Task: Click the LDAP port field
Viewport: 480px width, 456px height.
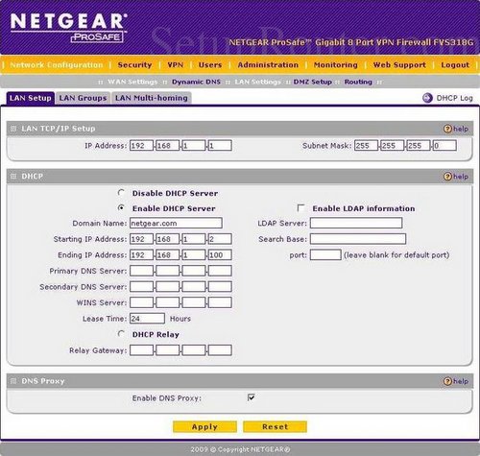Action: pyautogui.click(x=325, y=255)
